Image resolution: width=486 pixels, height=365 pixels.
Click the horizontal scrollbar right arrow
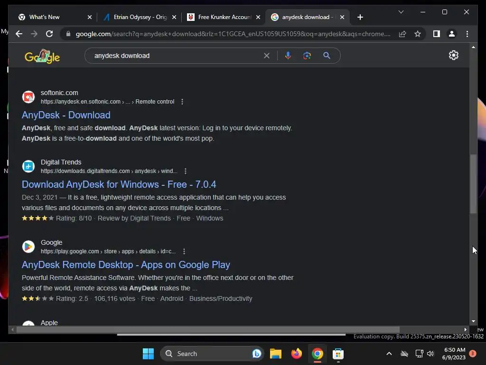coord(465,330)
